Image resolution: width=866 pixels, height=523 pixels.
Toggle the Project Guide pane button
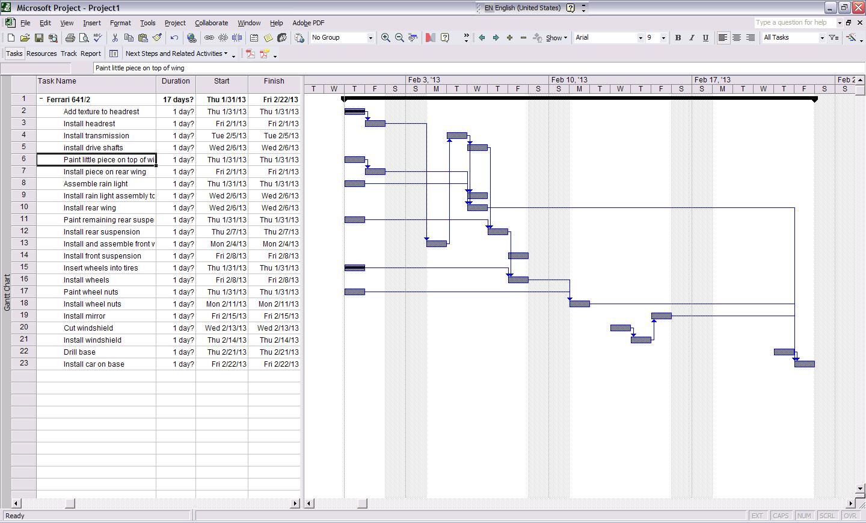(113, 54)
